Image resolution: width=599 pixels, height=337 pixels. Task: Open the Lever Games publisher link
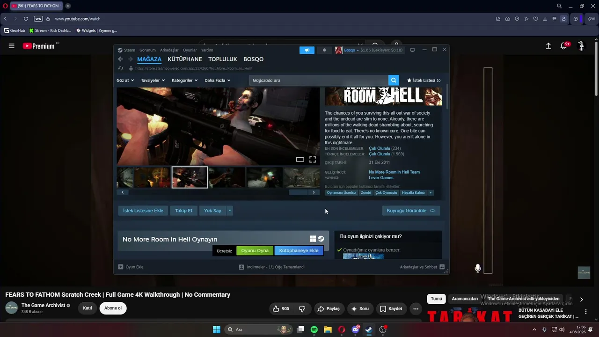pyautogui.click(x=381, y=178)
